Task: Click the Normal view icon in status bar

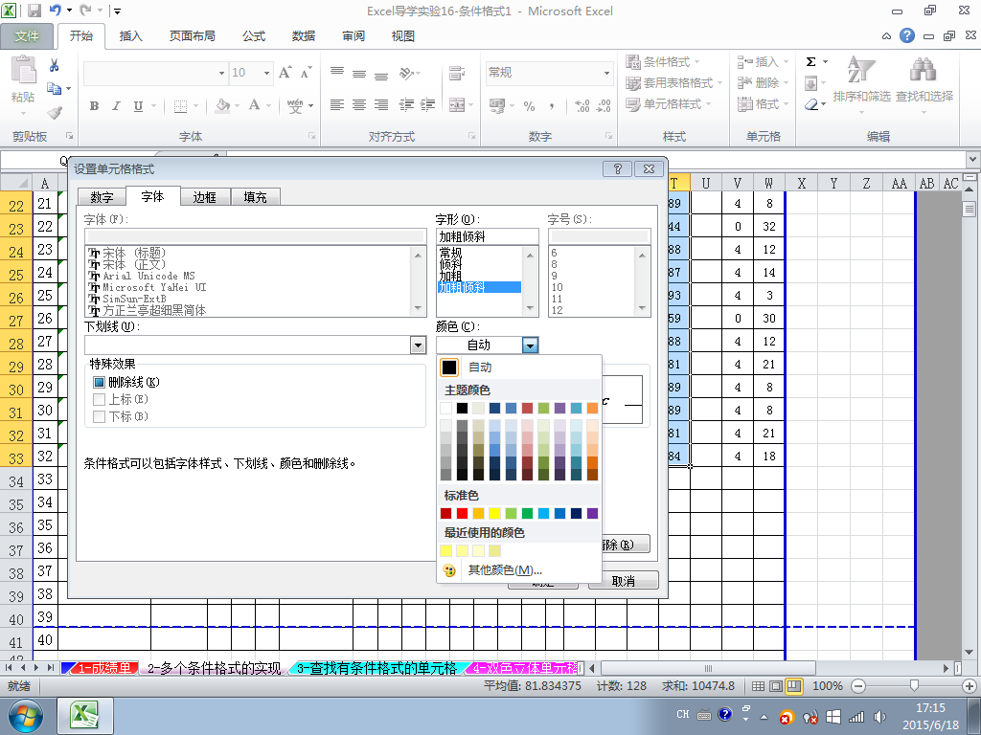Action: click(x=758, y=685)
